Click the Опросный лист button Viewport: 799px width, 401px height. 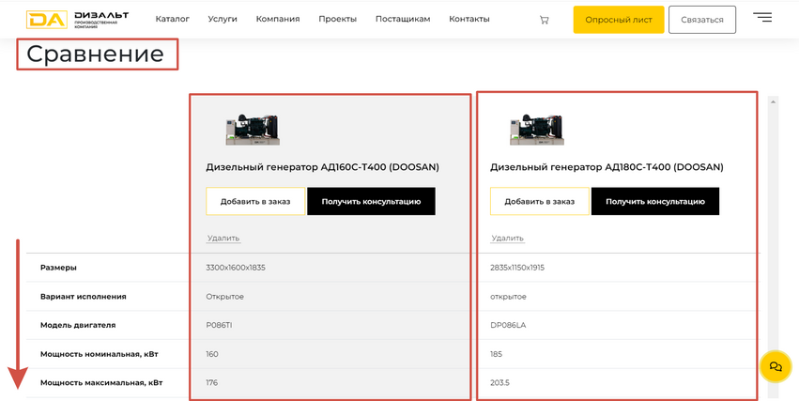click(619, 20)
